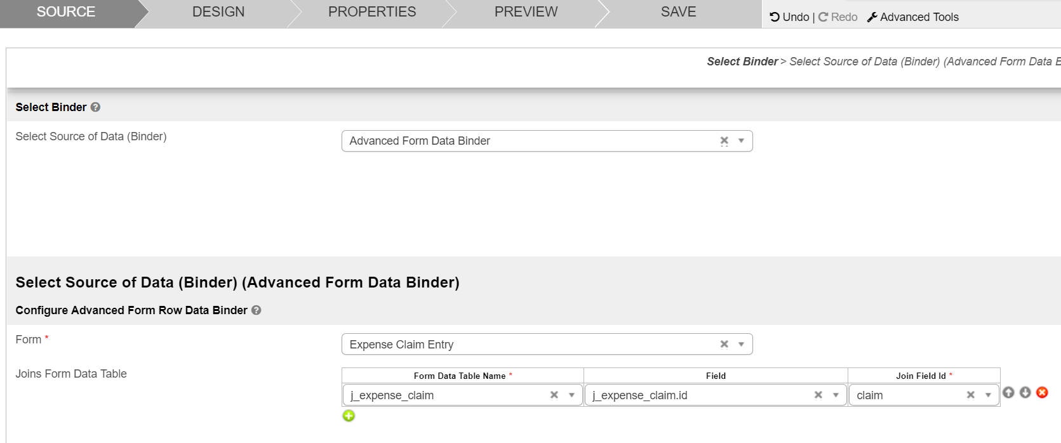This screenshot has width=1061, height=443.
Task: Click the Undo button
Action: tap(789, 17)
